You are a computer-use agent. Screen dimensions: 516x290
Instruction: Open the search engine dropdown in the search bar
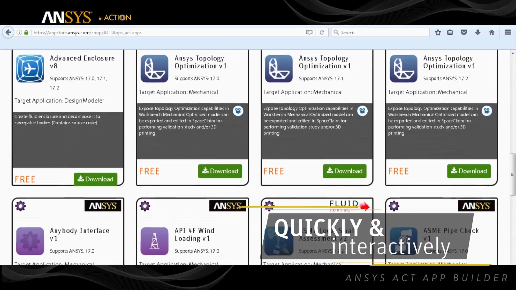pos(336,32)
